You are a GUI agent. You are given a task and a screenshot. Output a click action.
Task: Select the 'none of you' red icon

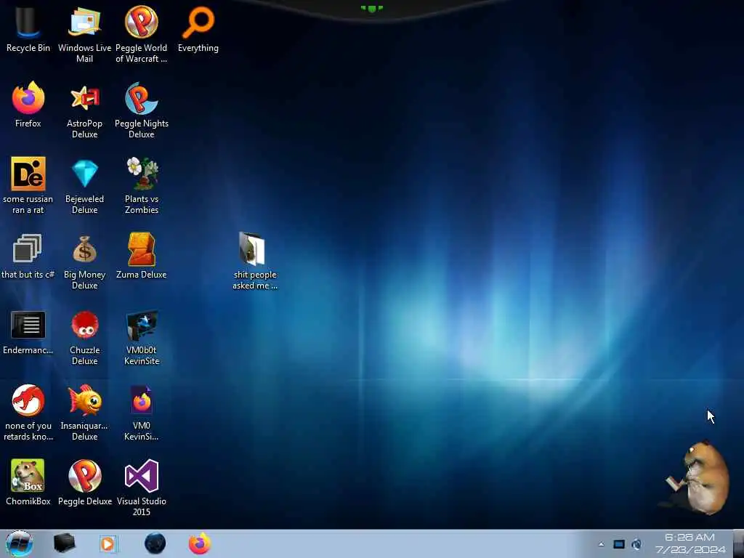[28, 413]
